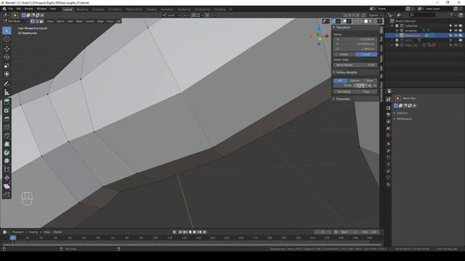Viewport: 465px width, 261px height.
Task: Select the Annotate tool
Action: (x=7, y=84)
